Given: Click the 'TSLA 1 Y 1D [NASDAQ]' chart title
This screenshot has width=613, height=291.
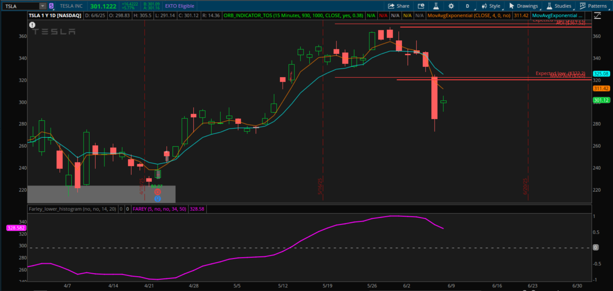Looking at the screenshot, I should (55, 15).
